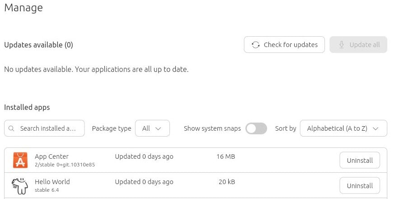
Task: Uninstall the App Center app
Action: 360,160
